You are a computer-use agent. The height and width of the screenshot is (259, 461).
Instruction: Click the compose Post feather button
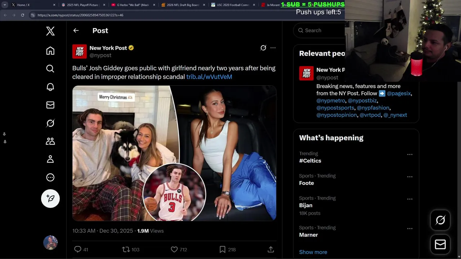pyautogui.click(x=50, y=199)
